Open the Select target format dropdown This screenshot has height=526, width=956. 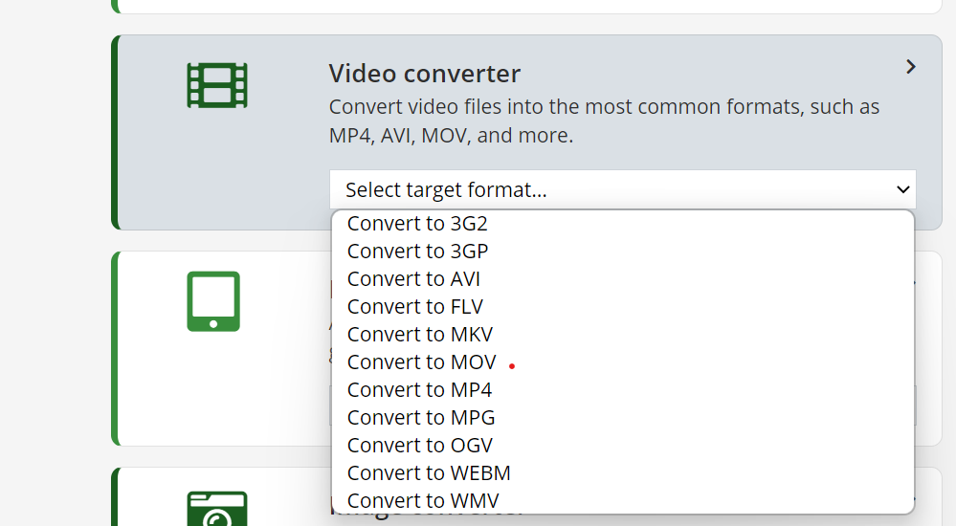click(x=622, y=189)
